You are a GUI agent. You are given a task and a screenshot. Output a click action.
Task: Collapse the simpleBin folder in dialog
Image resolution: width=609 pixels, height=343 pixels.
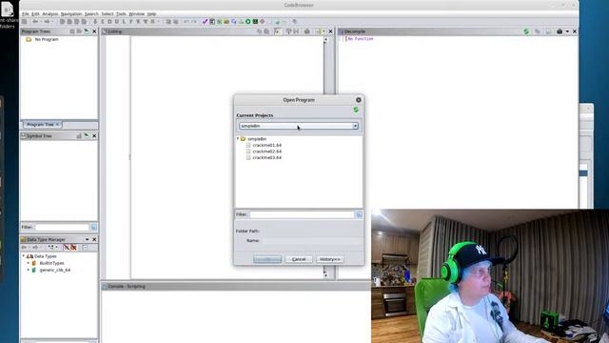238,139
